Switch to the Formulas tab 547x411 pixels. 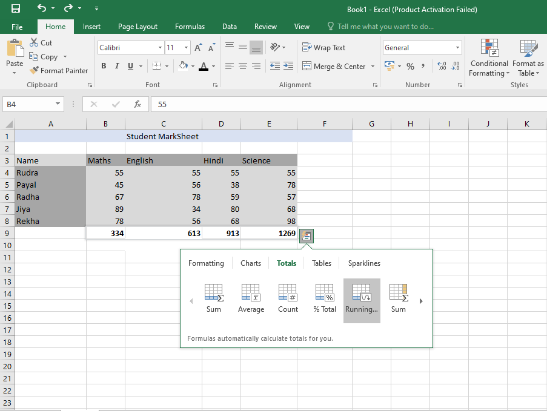click(x=190, y=27)
